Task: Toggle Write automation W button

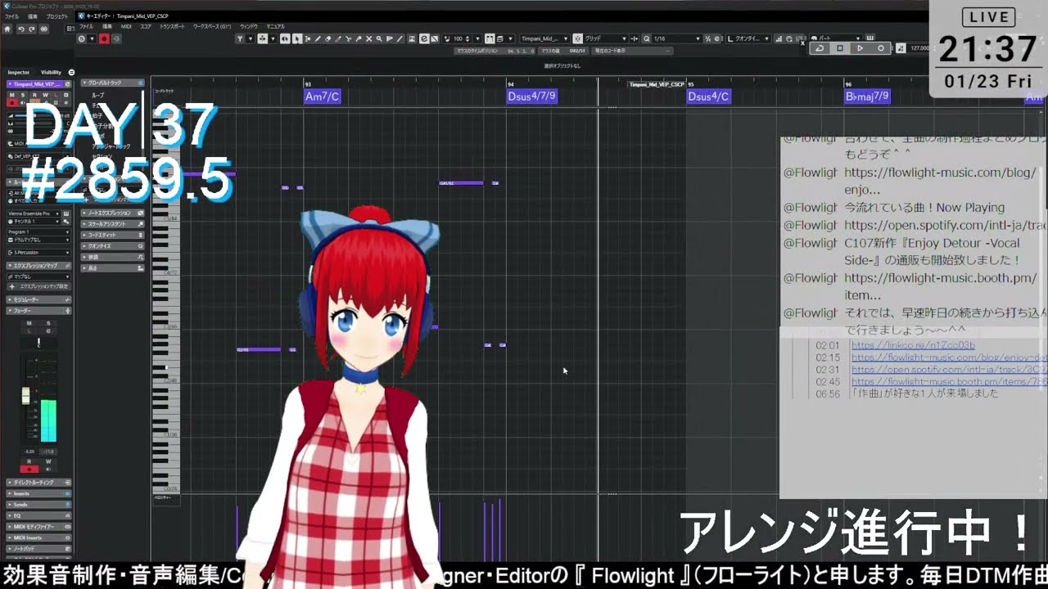Action: pyautogui.click(x=46, y=95)
